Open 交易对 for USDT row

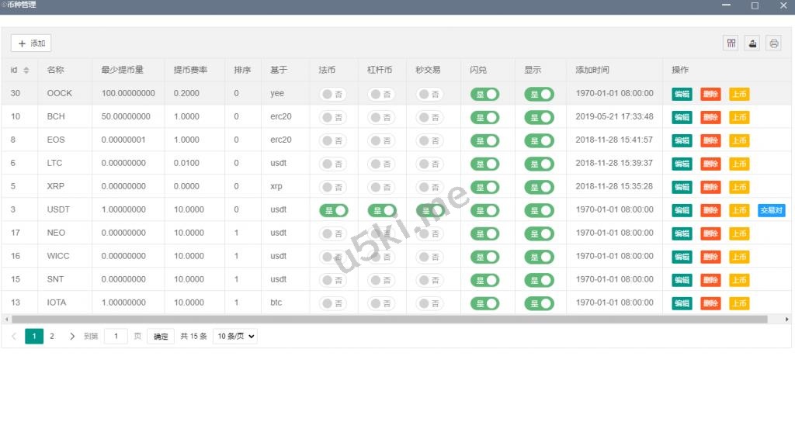tap(771, 210)
